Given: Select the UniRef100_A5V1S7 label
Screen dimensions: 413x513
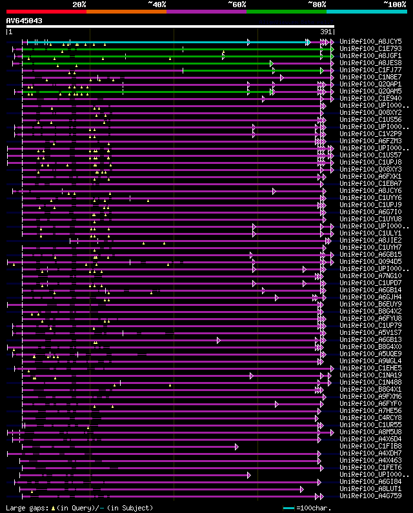Looking at the screenshot, I should [370, 333].
